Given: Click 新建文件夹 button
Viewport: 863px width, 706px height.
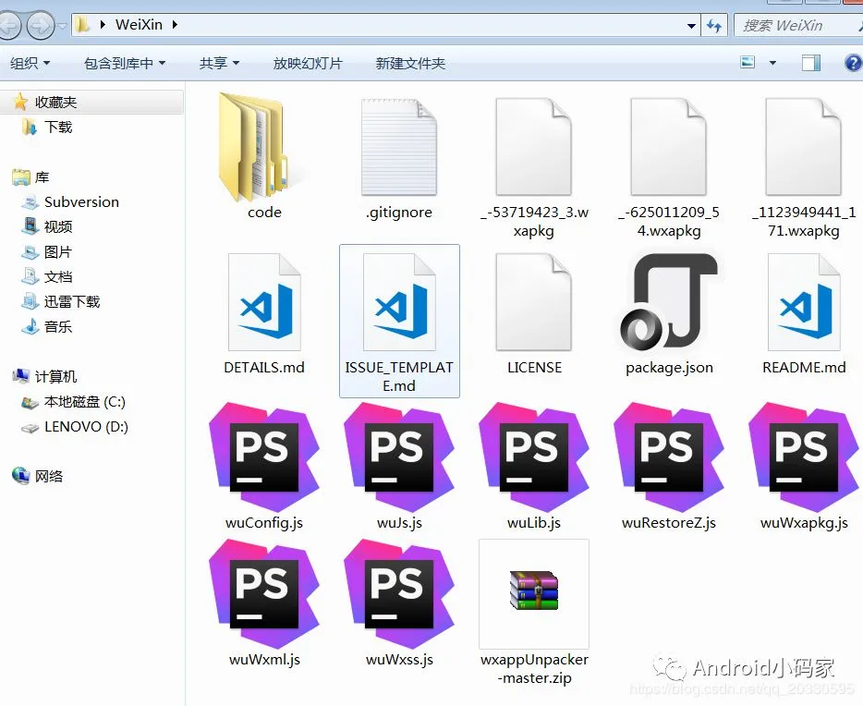Looking at the screenshot, I should coord(410,63).
